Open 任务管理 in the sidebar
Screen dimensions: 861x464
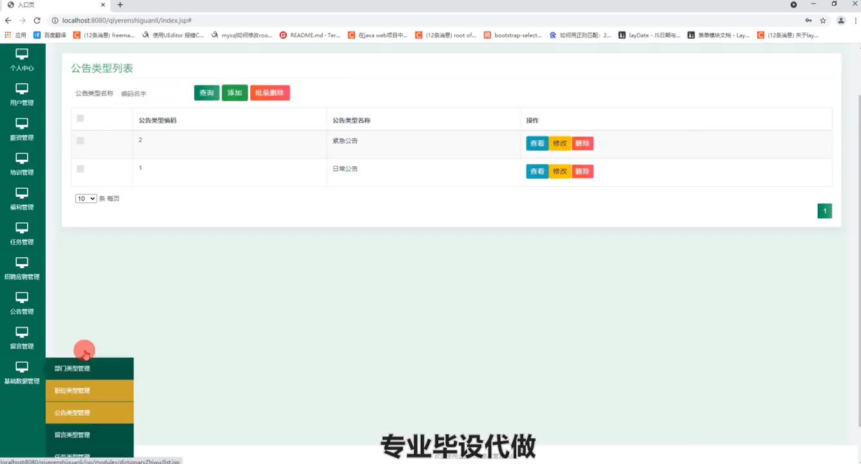pos(22,233)
